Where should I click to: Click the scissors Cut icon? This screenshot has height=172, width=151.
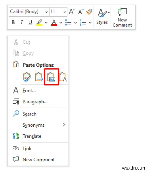point(16,42)
